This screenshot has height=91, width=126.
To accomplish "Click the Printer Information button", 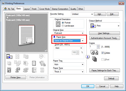I will pyautogui.click(x=37, y=77).
